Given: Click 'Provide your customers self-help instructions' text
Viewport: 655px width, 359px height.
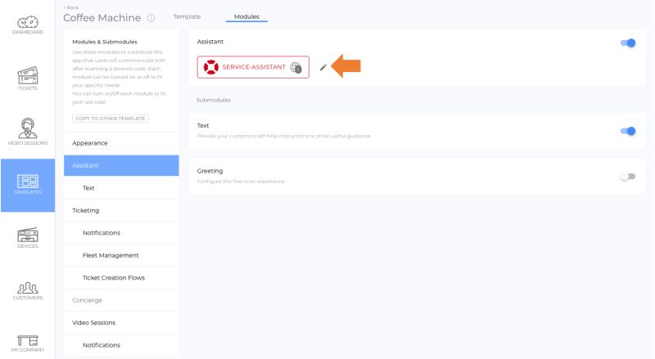Looking at the screenshot, I should point(283,136).
